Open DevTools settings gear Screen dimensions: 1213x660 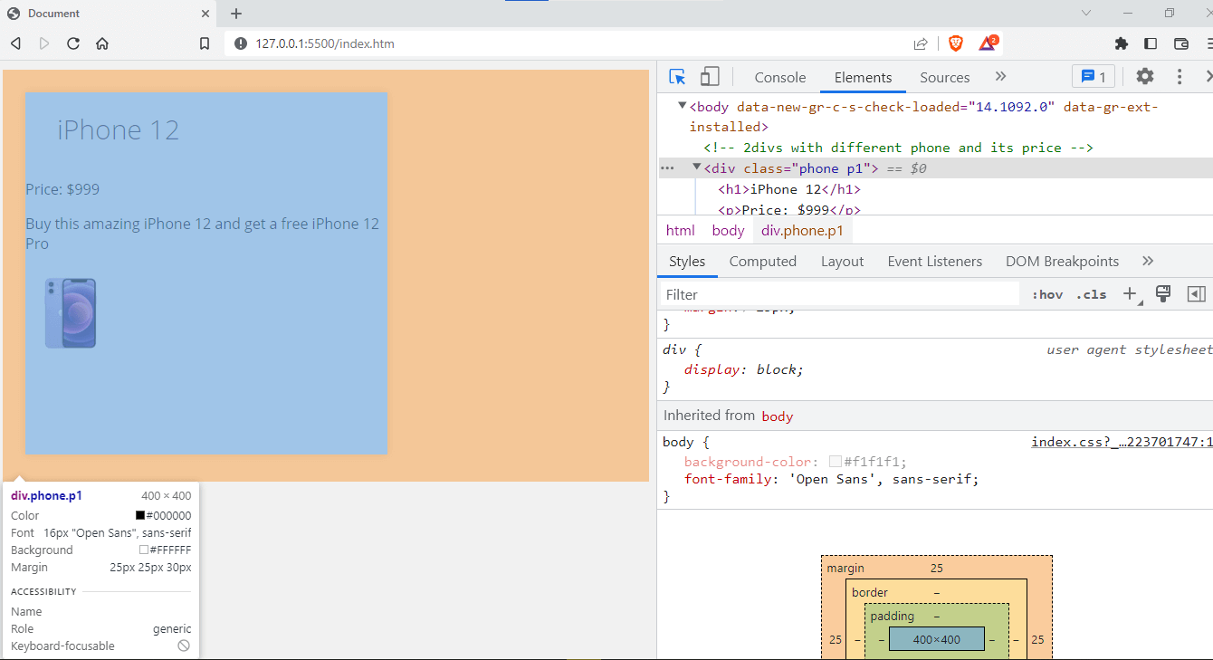[1144, 77]
